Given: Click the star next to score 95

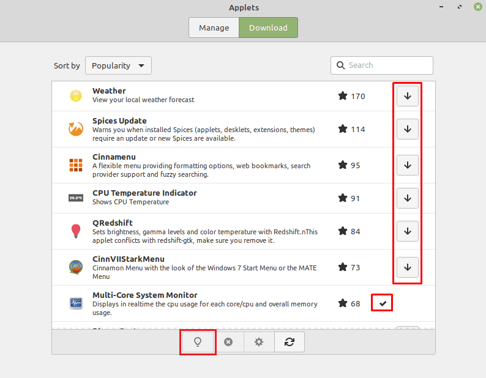Looking at the screenshot, I should 343,165.
